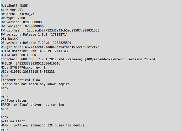Click the 'listener optical flow' command
Image resolution: width=181 pixels, height=131 pixels.
tap(20, 80)
